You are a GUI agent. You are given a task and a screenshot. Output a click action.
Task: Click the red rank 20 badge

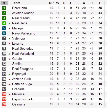point(4,104)
